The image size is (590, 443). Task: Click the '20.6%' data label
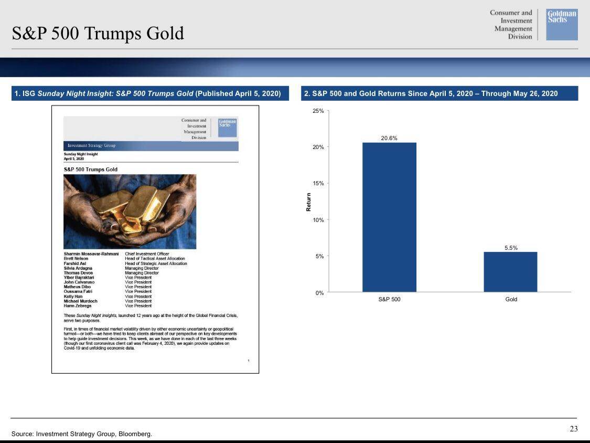389,138
